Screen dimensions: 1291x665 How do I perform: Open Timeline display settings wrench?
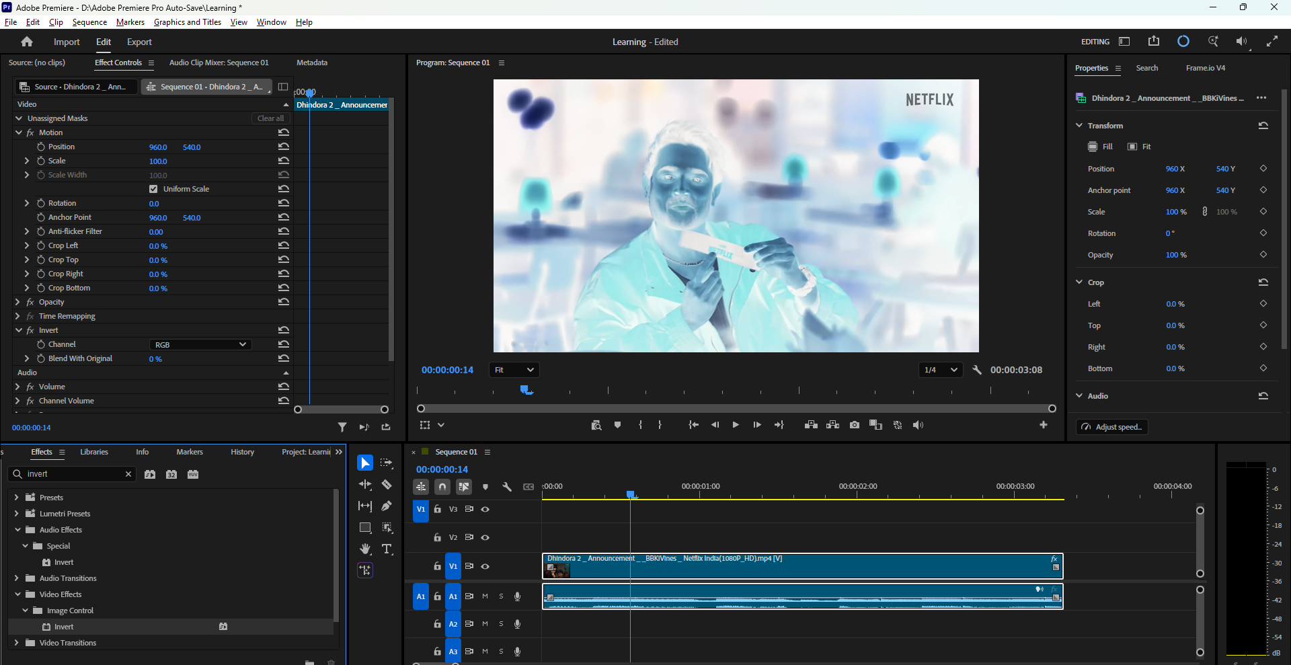pyautogui.click(x=507, y=487)
